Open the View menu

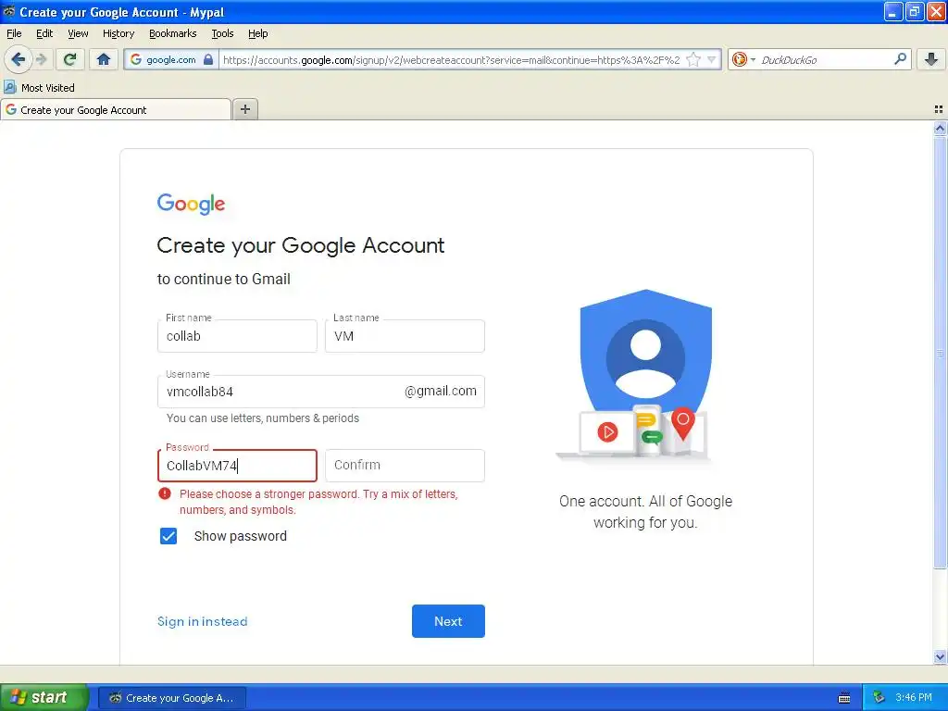[78, 33]
